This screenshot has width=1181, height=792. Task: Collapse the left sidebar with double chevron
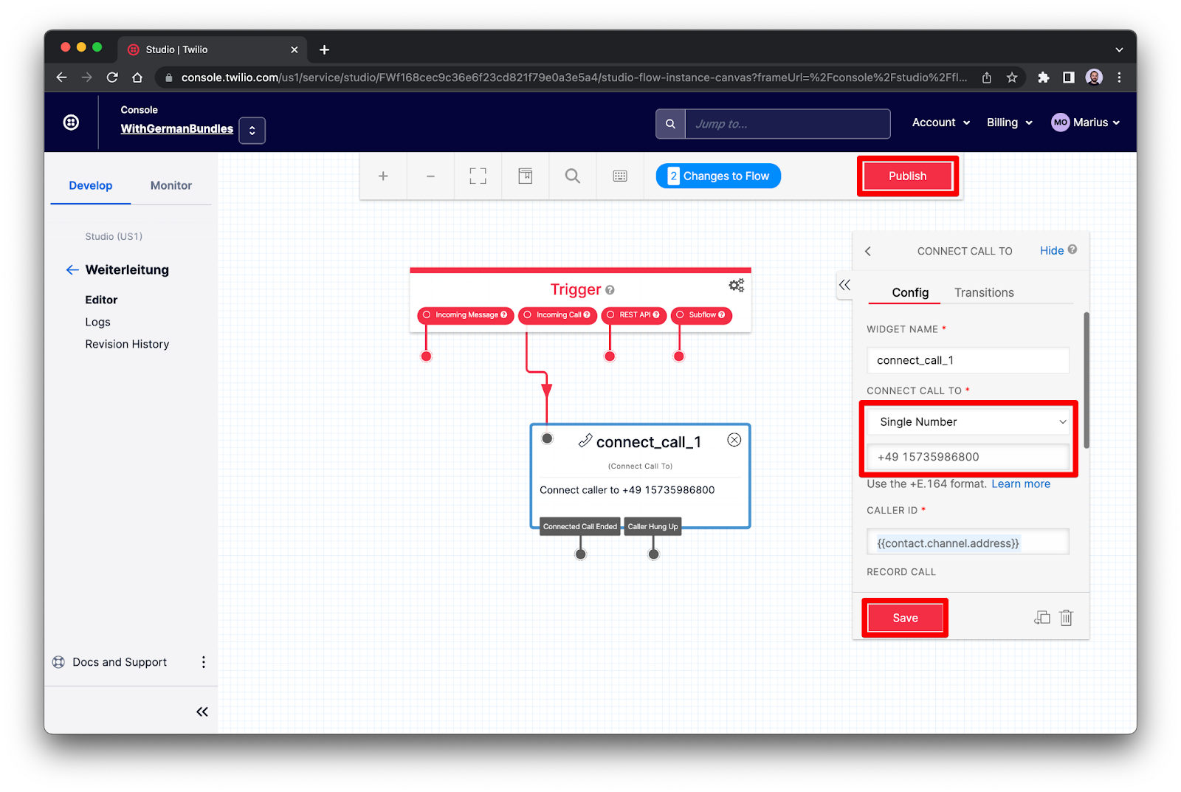pyautogui.click(x=202, y=712)
